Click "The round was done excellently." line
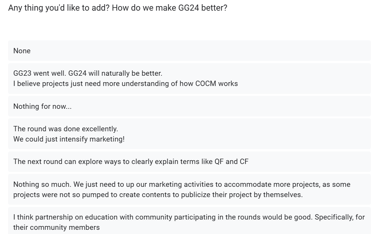Screen dimensions: 379x234 (x=66, y=129)
